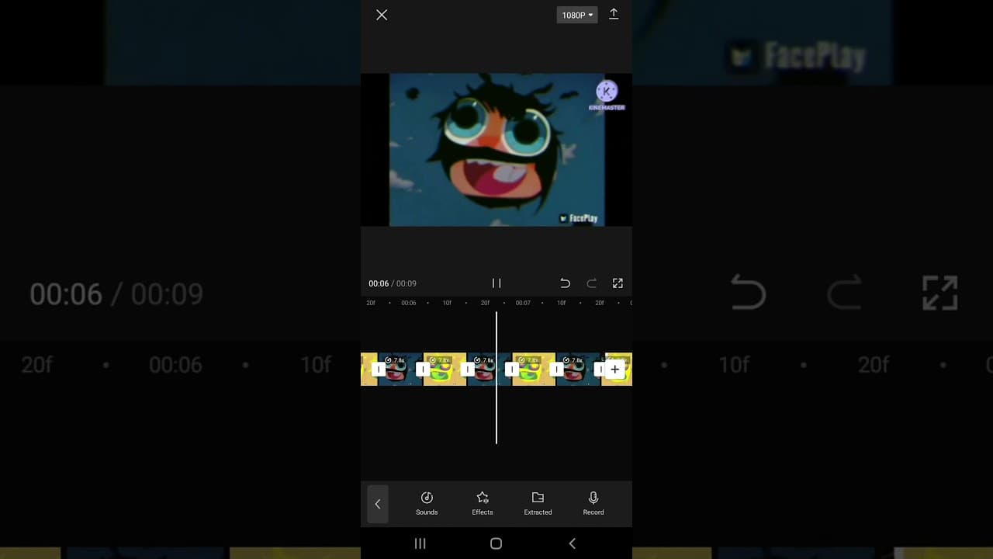Open transition button just right of playhead

tap(512, 370)
